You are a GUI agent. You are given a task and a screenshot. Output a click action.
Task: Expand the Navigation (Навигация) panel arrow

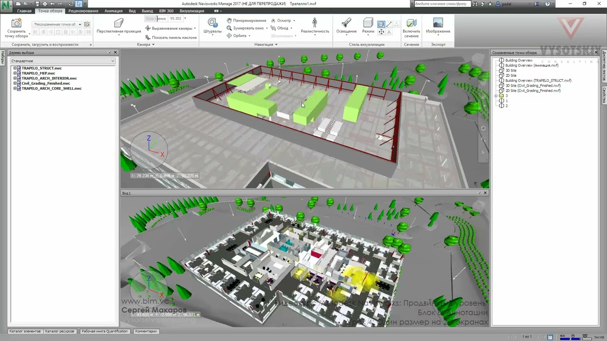click(276, 45)
